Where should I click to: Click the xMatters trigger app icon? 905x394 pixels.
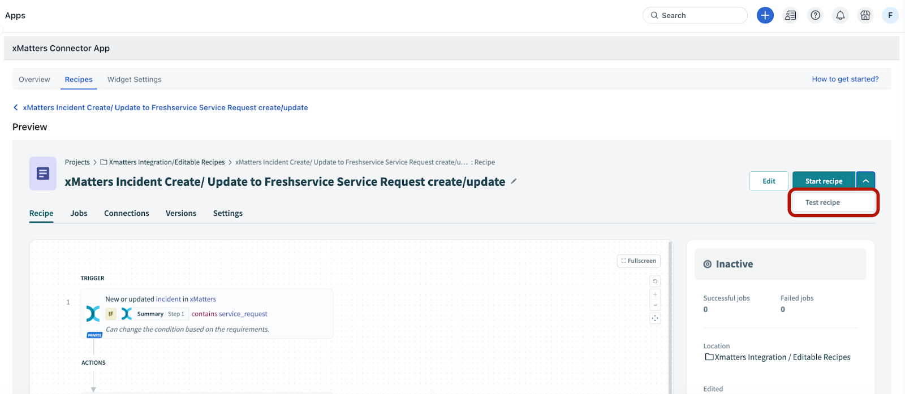[93, 314]
